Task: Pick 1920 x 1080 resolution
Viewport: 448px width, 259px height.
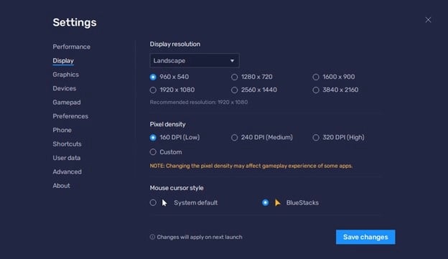Action: point(153,90)
